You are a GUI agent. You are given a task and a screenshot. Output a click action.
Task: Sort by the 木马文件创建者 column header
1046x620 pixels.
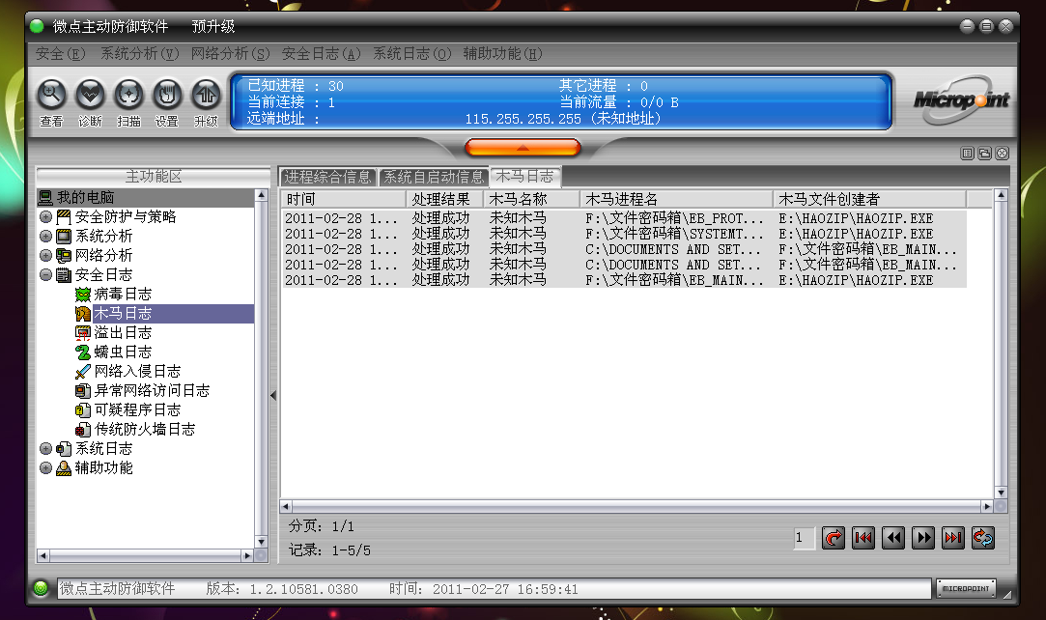pos(869,199)
